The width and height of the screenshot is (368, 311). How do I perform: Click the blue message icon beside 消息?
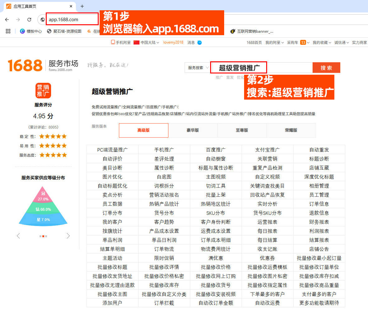coord(200,43)
